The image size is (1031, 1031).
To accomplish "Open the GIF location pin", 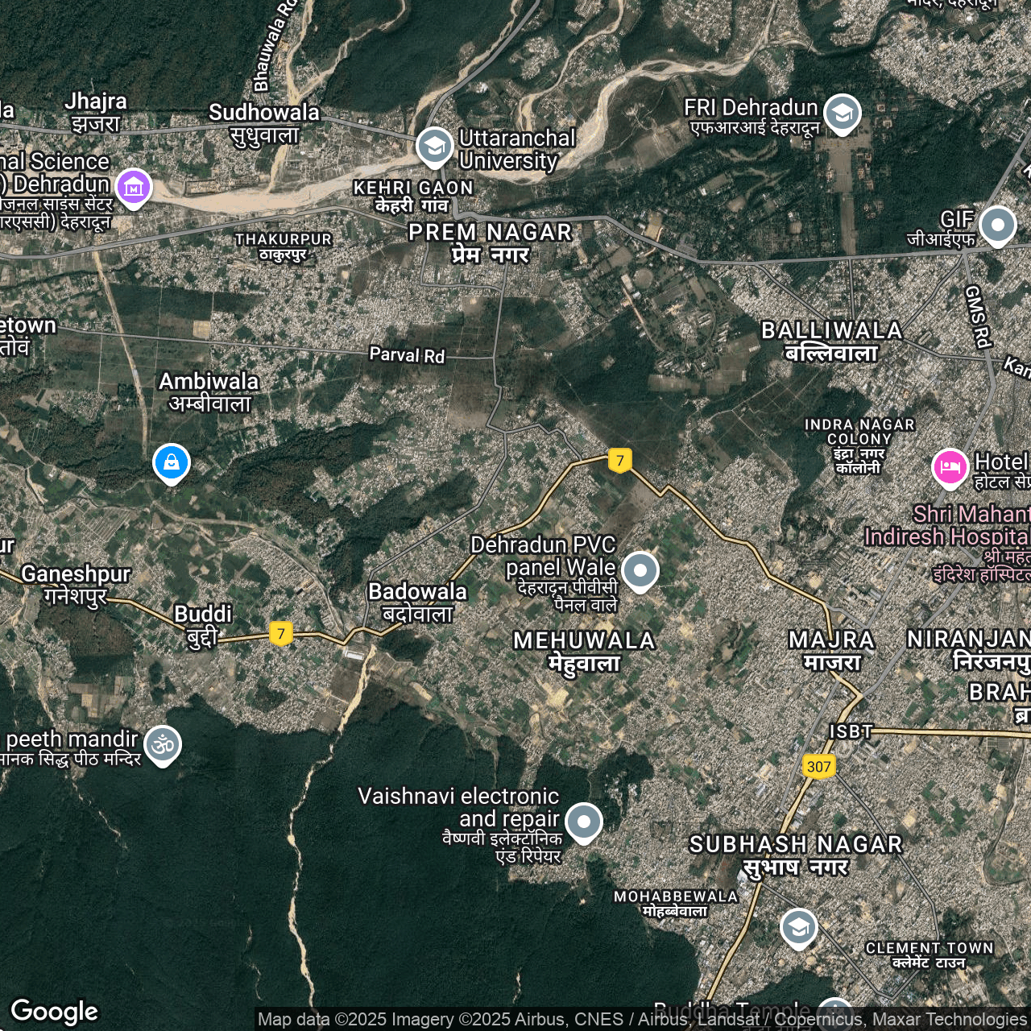I will click(997, 225).
